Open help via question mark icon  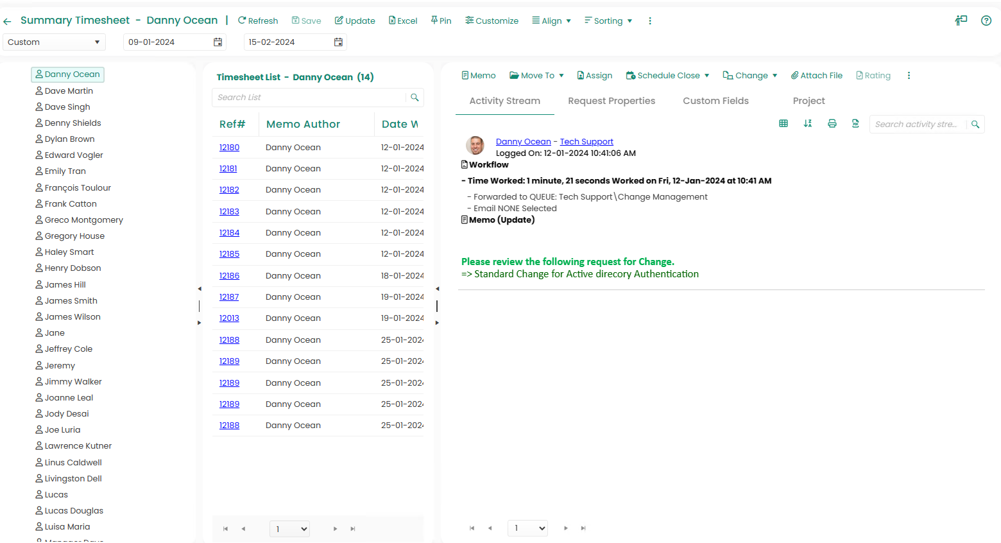point(986,21)
